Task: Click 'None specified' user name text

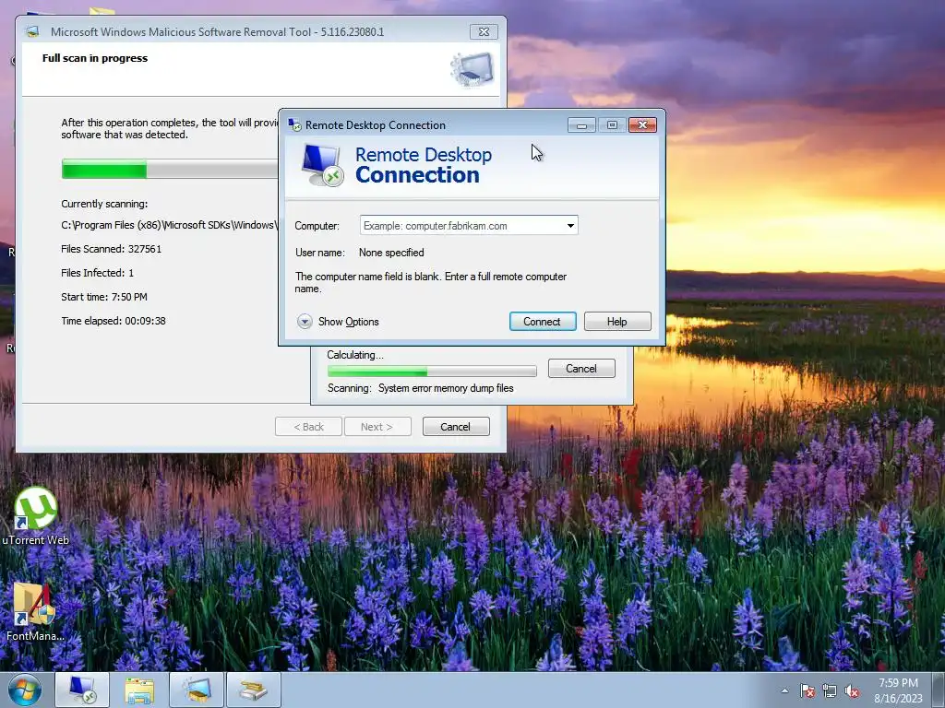Action: point(391,253)
